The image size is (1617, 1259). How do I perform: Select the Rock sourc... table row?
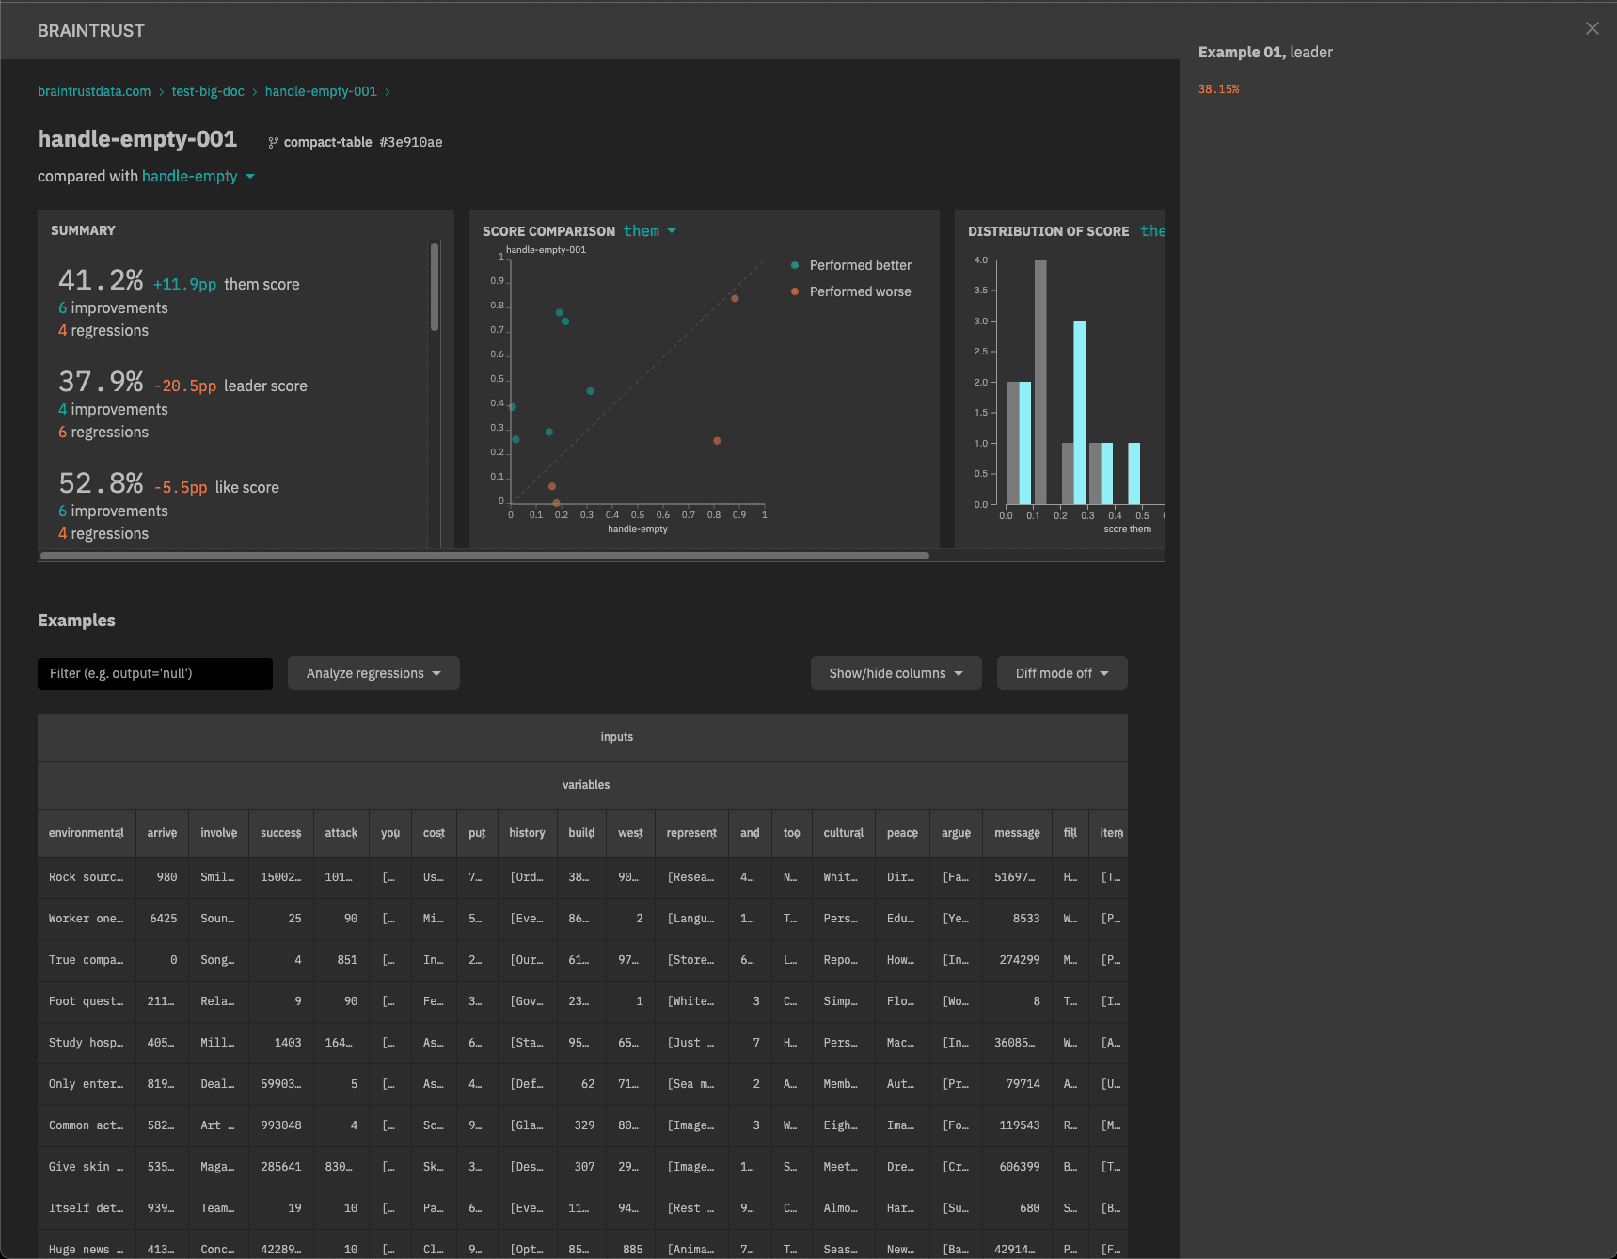(x=86, y=877)
